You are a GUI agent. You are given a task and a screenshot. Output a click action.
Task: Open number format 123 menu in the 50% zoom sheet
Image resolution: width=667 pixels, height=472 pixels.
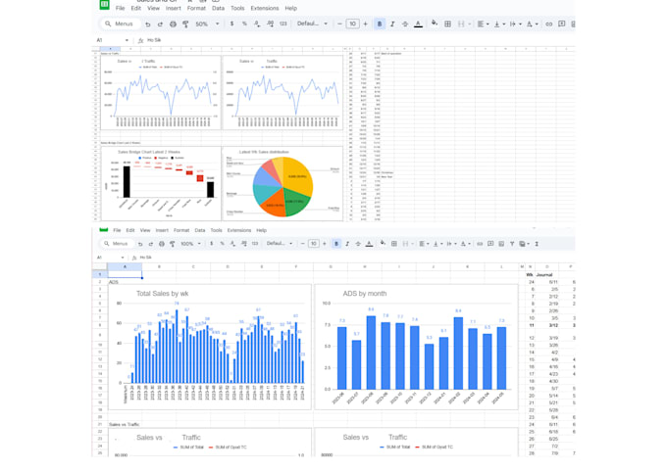click(x=283, y=24)
